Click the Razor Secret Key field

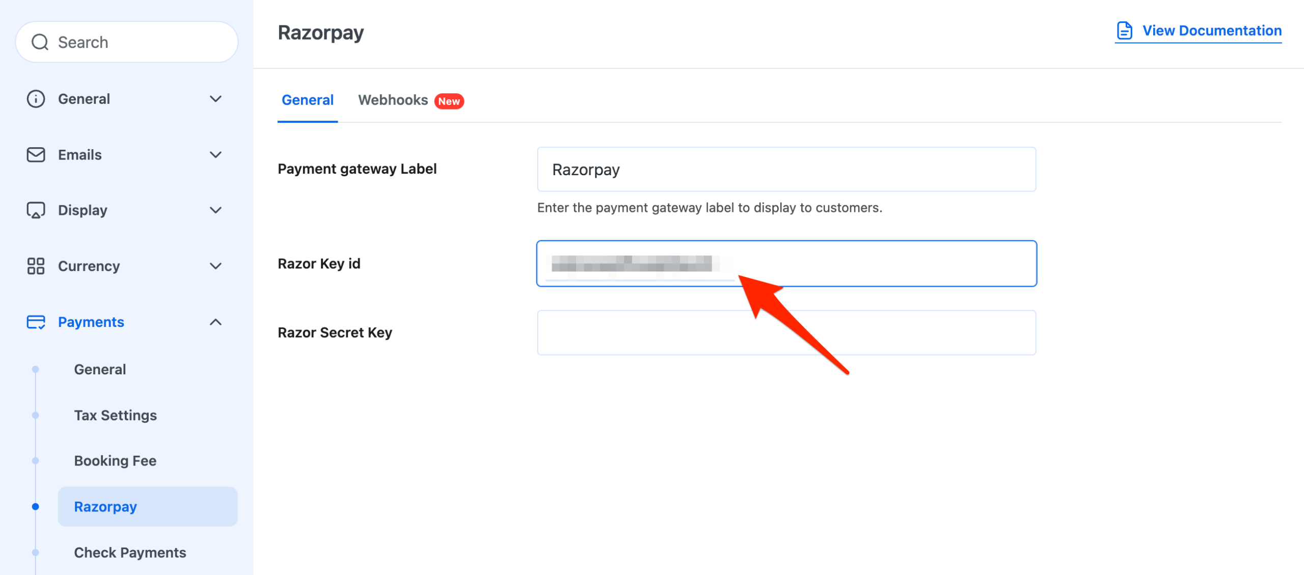click(x=786, y=333)
